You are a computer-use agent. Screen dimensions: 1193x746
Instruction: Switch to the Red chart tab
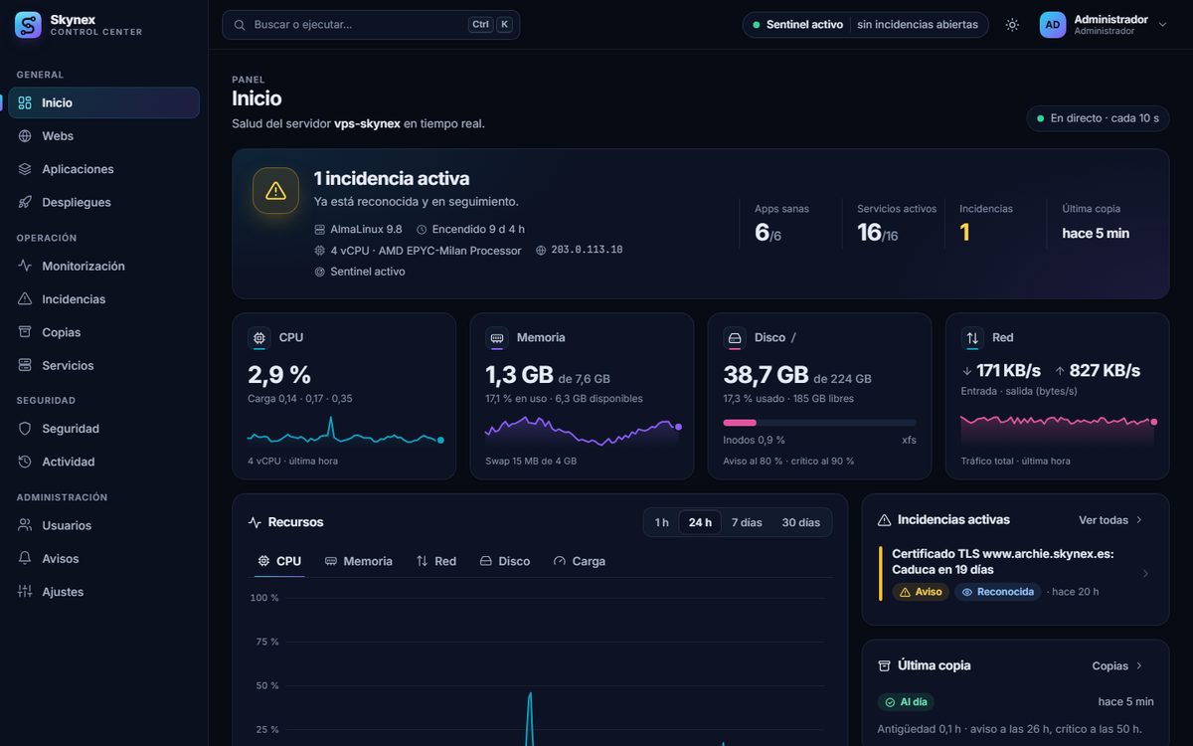pos(436,561)
